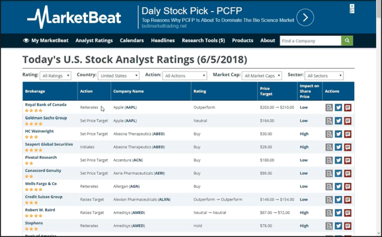
Task: Open the Analyst Ratings menu item
Action: 94,40
